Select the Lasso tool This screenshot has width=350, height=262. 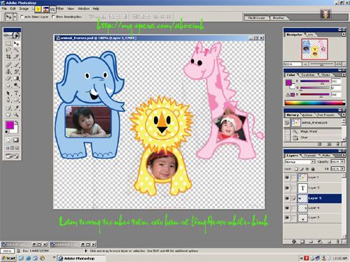click(x=8, y=50)
